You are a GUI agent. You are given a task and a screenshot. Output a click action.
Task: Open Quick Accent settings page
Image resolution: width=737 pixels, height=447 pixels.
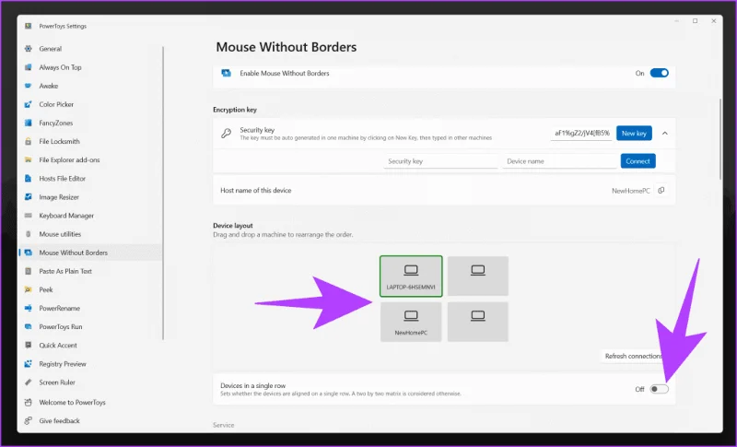tap(58, 345)
